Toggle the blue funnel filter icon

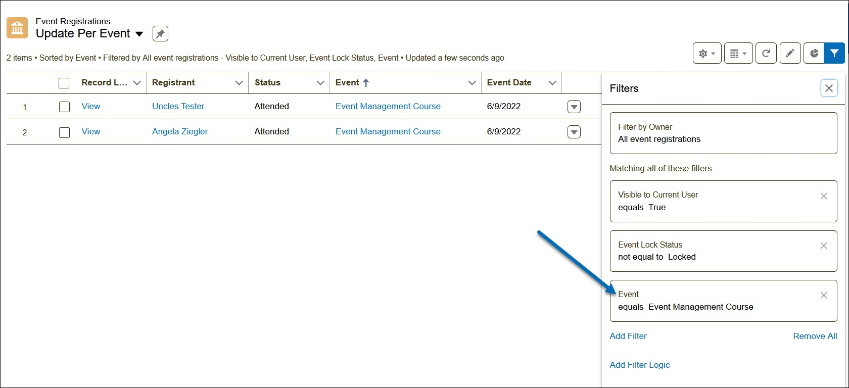(834, 54)
